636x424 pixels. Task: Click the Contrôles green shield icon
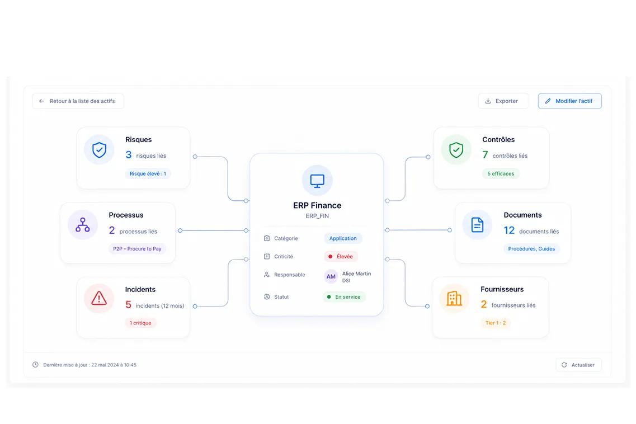point(456,150)
